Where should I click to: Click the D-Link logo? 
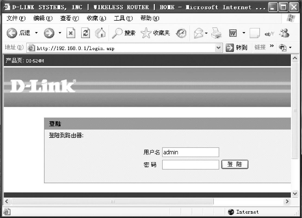pyautogui.click(x=43, y=86)
